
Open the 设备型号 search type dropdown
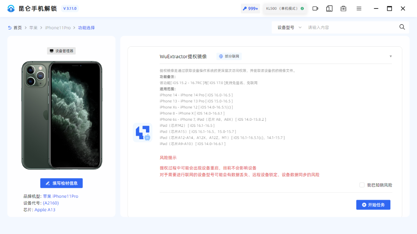(x=289, y=27)
